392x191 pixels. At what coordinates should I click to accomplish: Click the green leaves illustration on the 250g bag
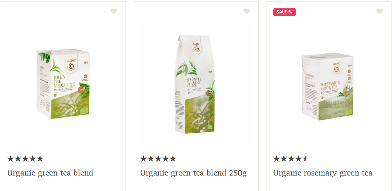187,69
